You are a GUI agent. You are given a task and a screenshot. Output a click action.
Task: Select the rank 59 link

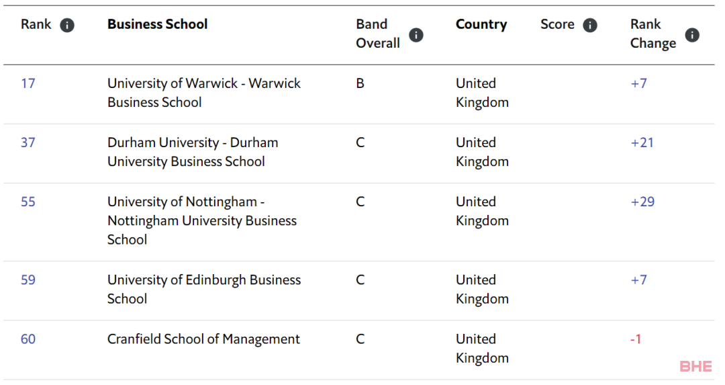click(28, 280)
